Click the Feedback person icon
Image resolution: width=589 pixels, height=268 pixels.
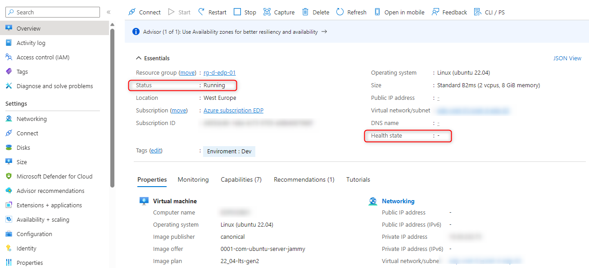click(x=435, y=12)
